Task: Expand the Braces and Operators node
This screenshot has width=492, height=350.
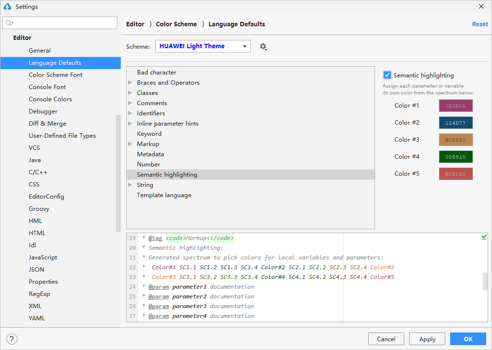Action: [x=130, y=82]
